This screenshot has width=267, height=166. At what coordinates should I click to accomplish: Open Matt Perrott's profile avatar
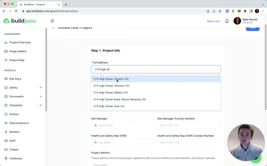point(237,21)
